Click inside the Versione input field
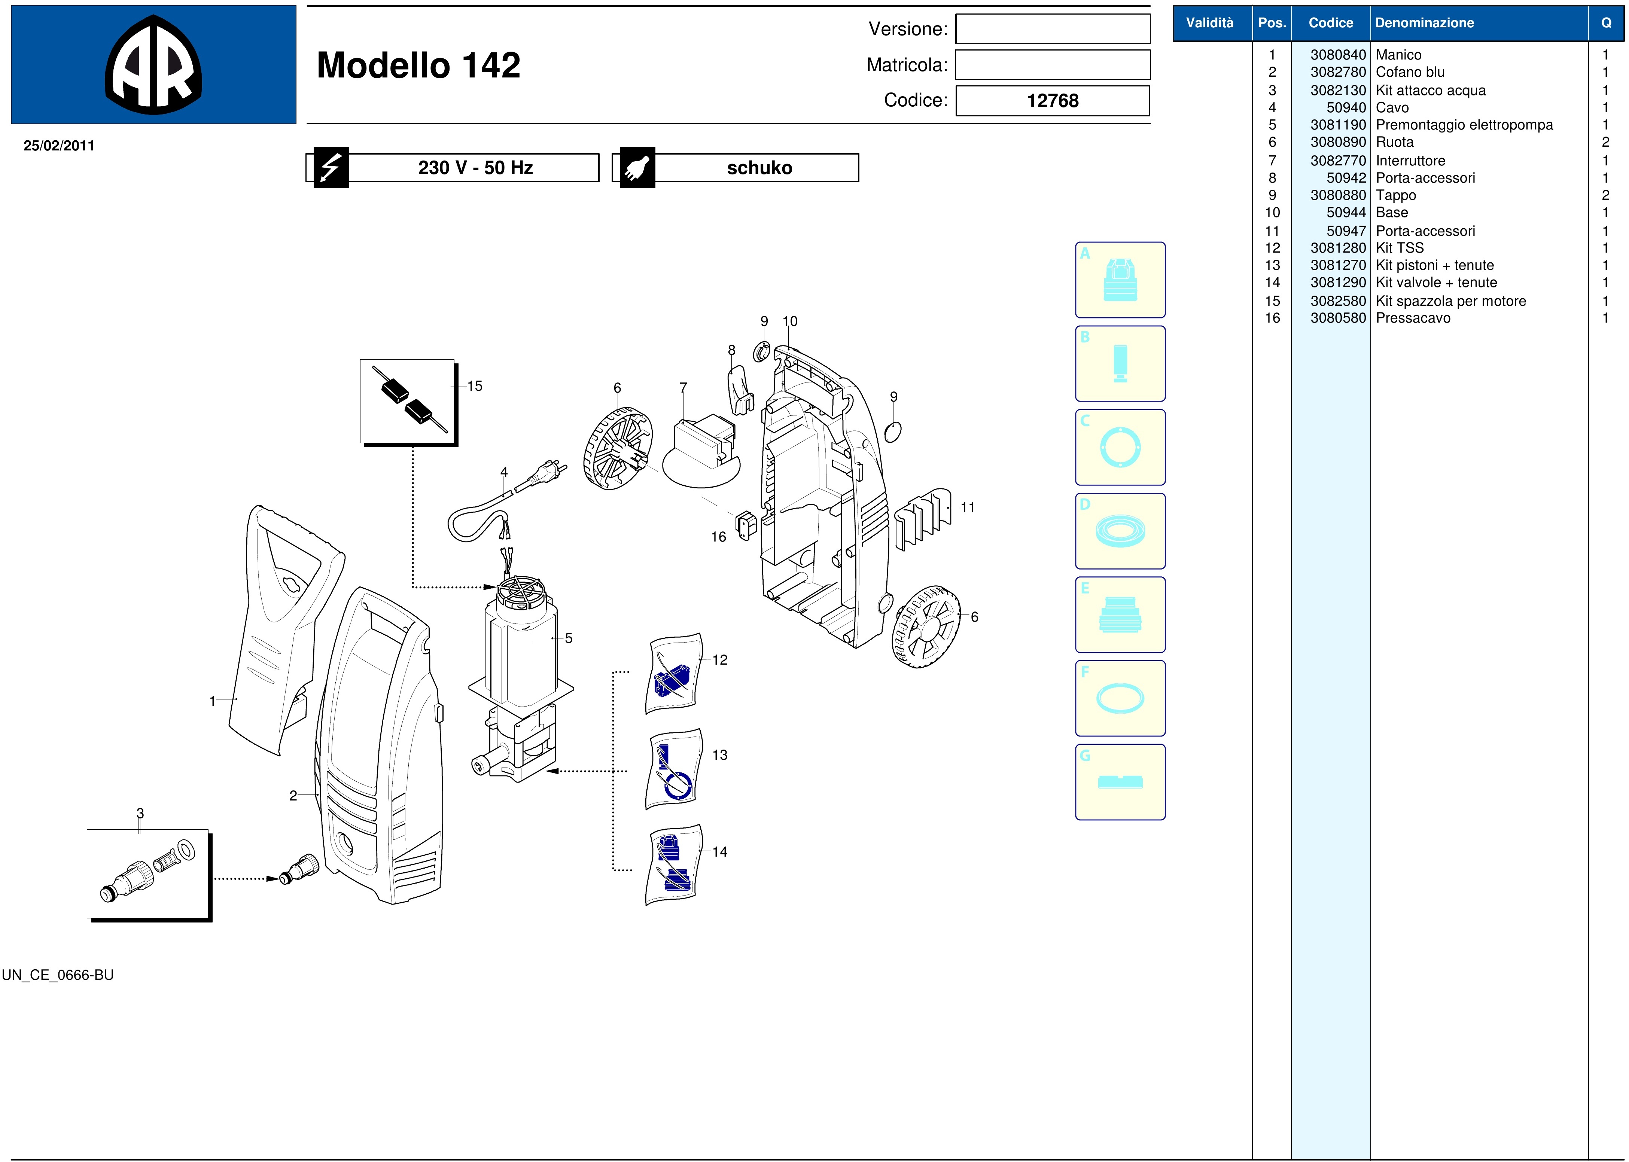The height and width of the screenshot is (1162, 1629). coord(1052,29)
